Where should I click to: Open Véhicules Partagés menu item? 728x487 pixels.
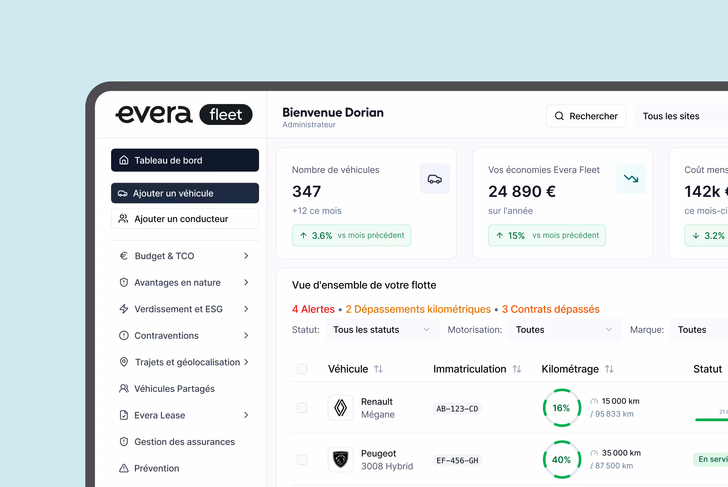(x=174, y=388)
